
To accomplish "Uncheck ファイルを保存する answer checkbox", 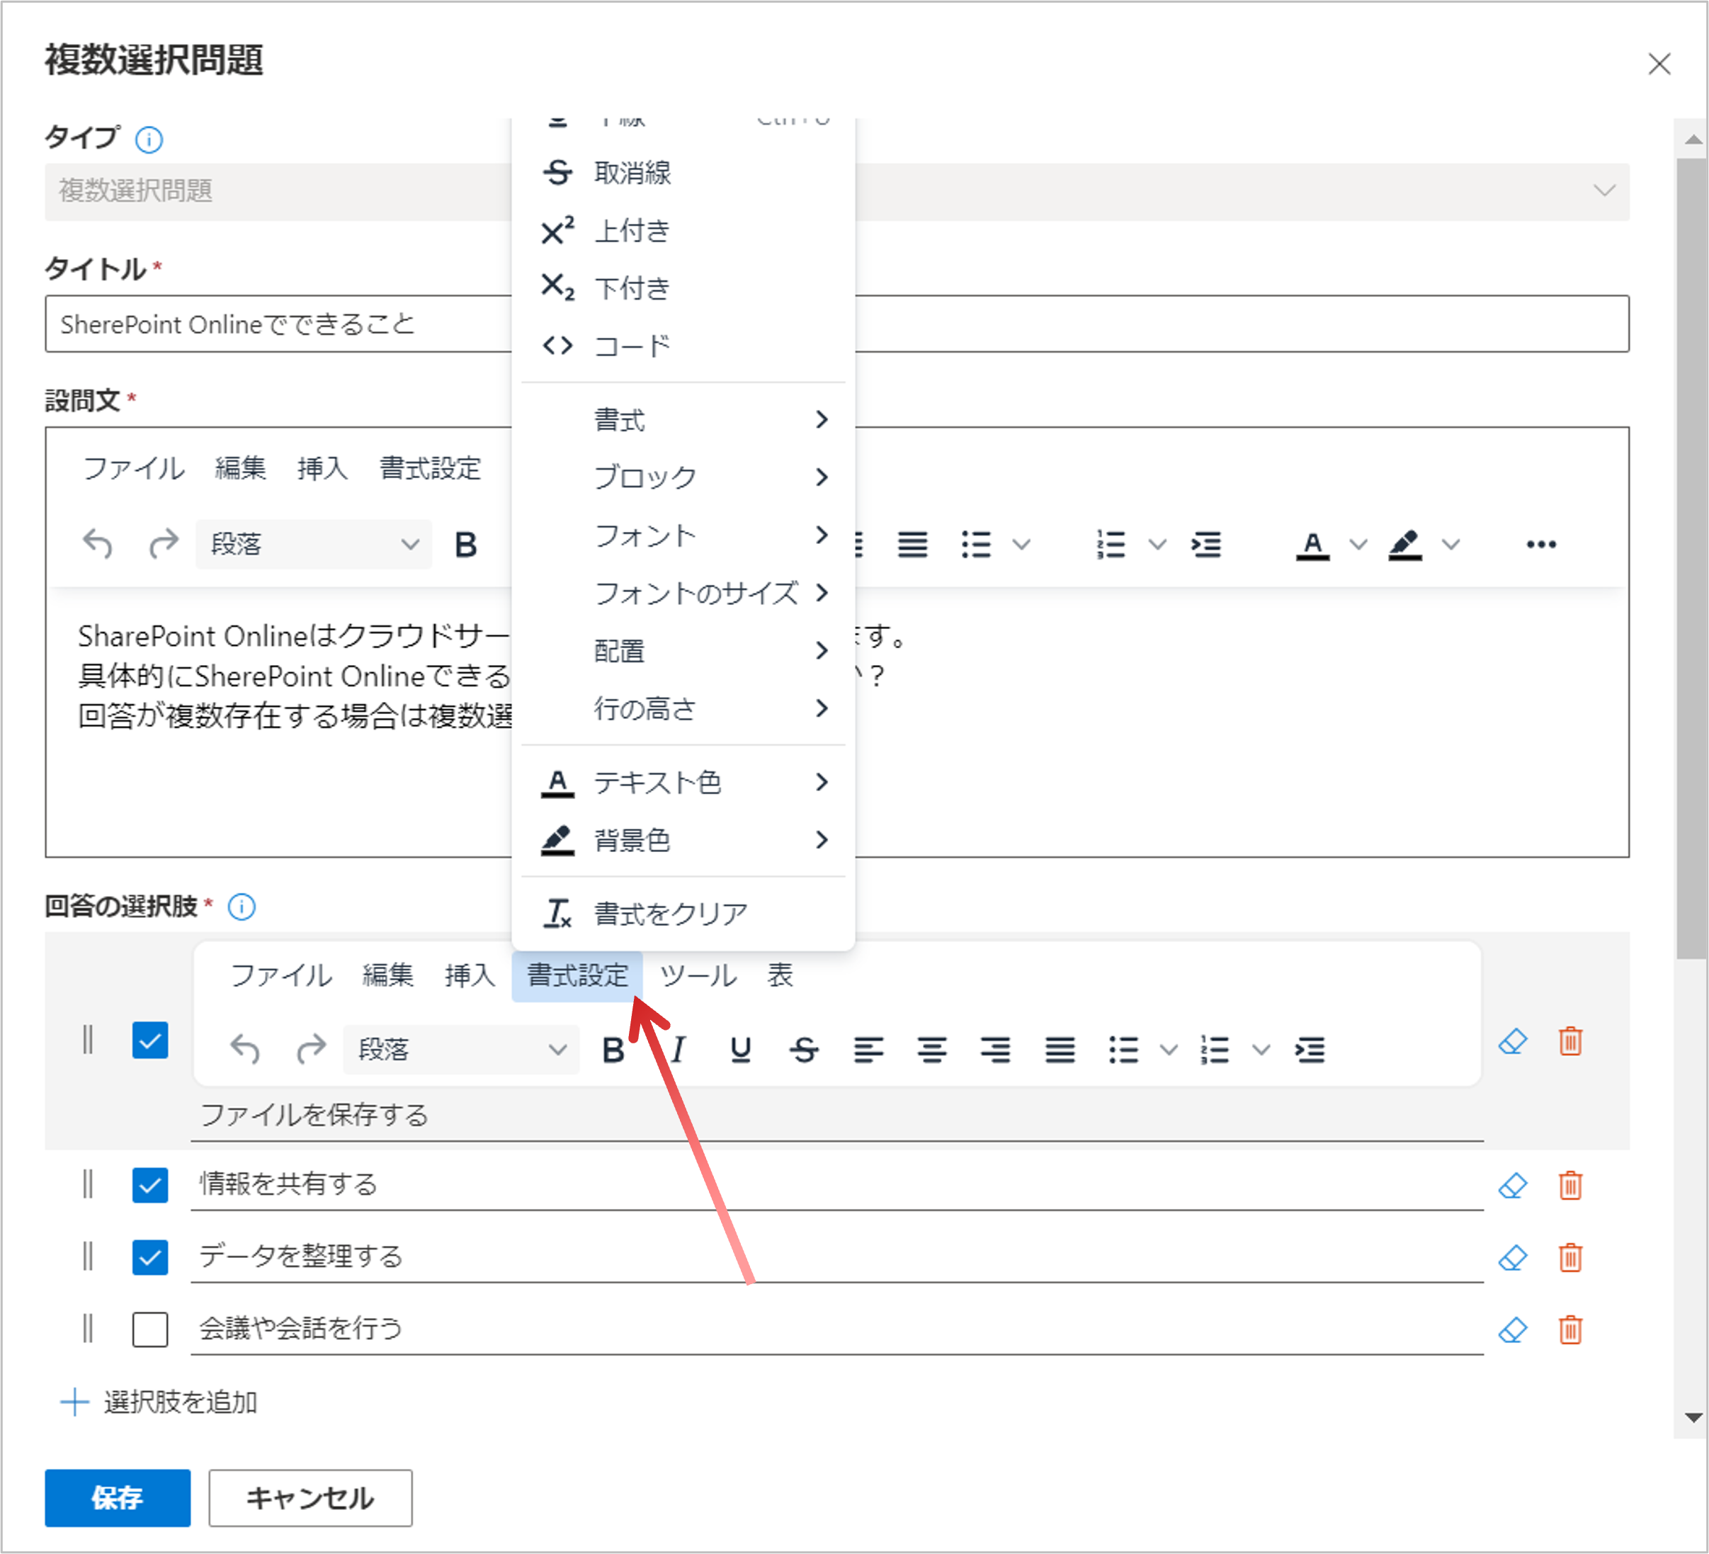I will (x=150, y=1040).
